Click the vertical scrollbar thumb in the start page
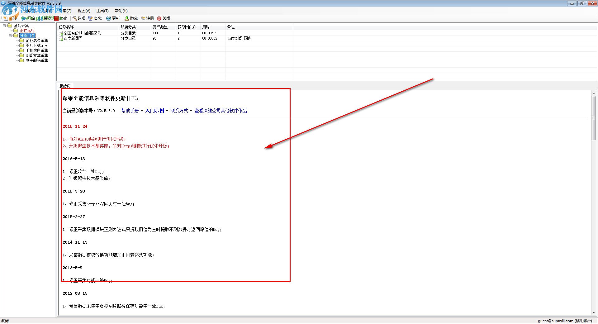The width and height of the screenshot is (598, 324). pos(593,118)
